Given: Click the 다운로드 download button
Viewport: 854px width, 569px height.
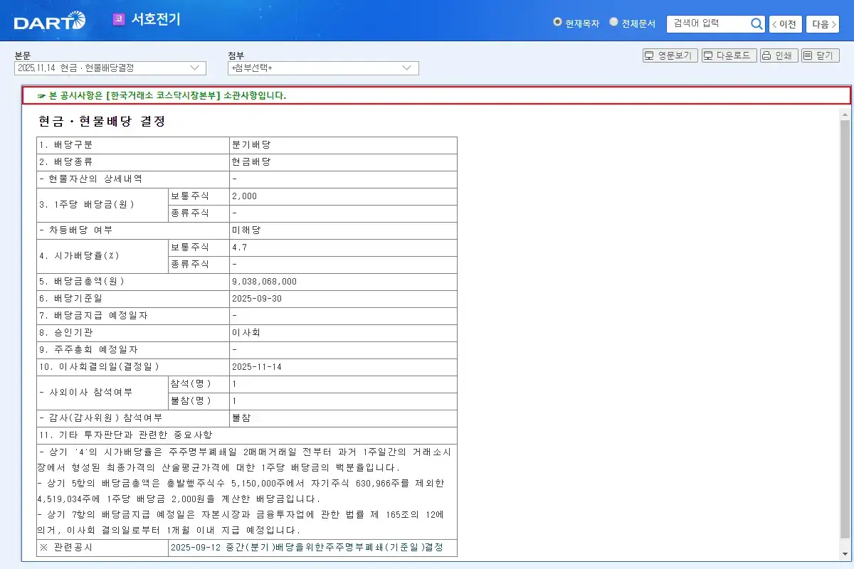Looking at the screenshot, I should pos(729,55).
